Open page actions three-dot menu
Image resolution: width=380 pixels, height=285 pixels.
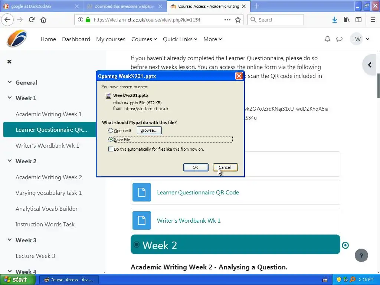(x=227, y=20)
